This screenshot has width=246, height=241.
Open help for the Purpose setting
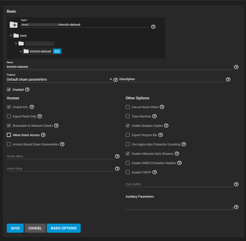pos(116,80)
